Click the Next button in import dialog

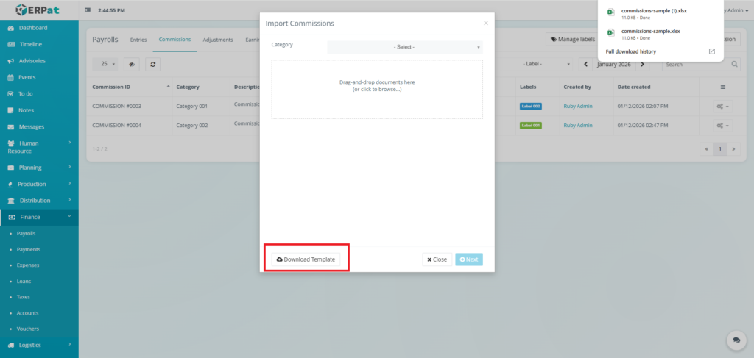pos(469,259)
